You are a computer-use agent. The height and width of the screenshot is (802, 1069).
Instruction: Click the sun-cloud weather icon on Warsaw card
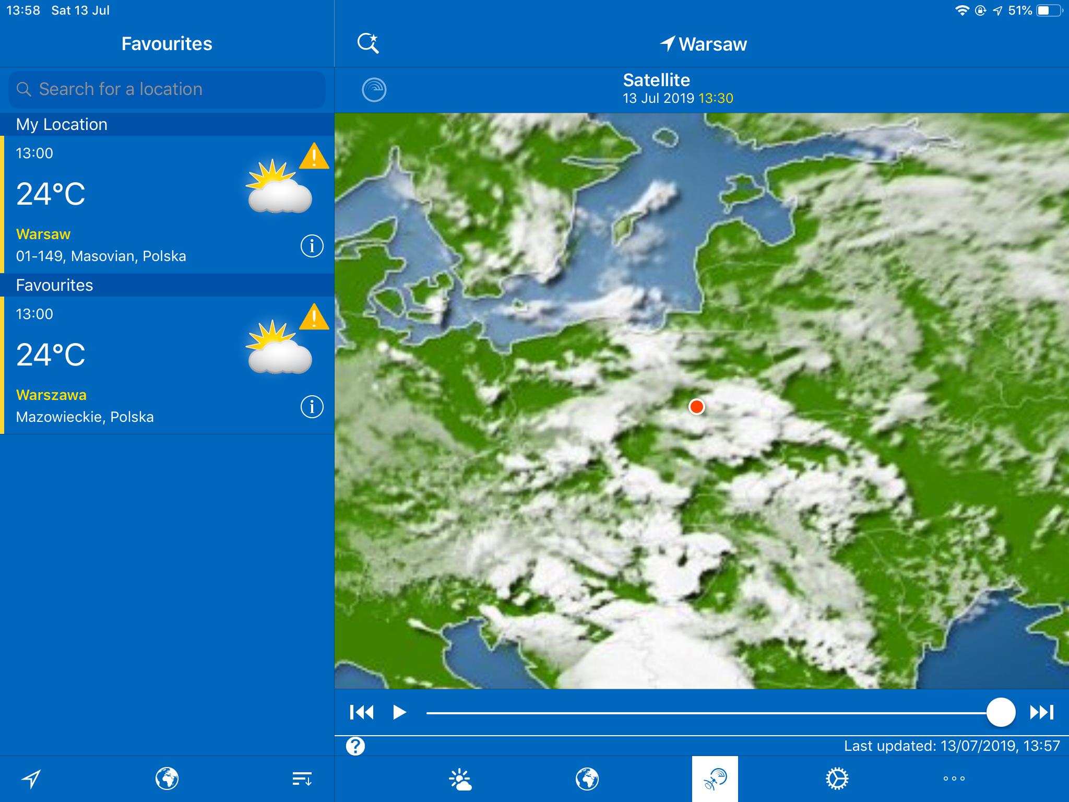tap(279, 186)
